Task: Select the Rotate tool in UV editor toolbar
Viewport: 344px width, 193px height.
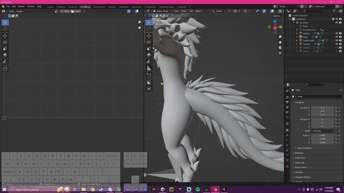Action: tap(5, 42)
